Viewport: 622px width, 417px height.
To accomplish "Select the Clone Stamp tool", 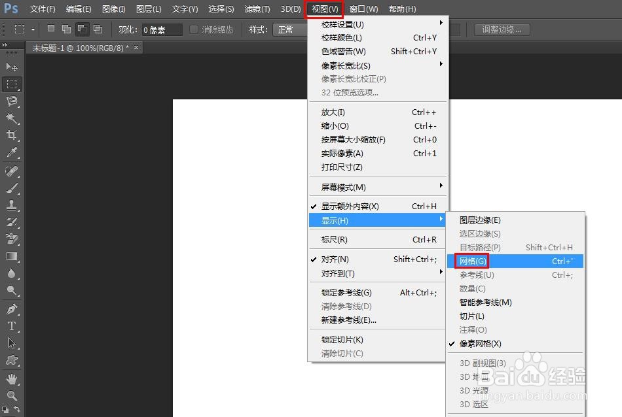I will pyautogui.click(x=12, y=205).
